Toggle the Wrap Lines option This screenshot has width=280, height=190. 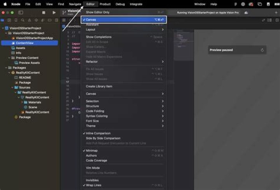pos(124,185)
